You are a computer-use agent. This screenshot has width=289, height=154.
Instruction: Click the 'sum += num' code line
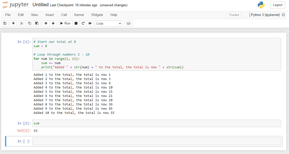coord(51,63)
